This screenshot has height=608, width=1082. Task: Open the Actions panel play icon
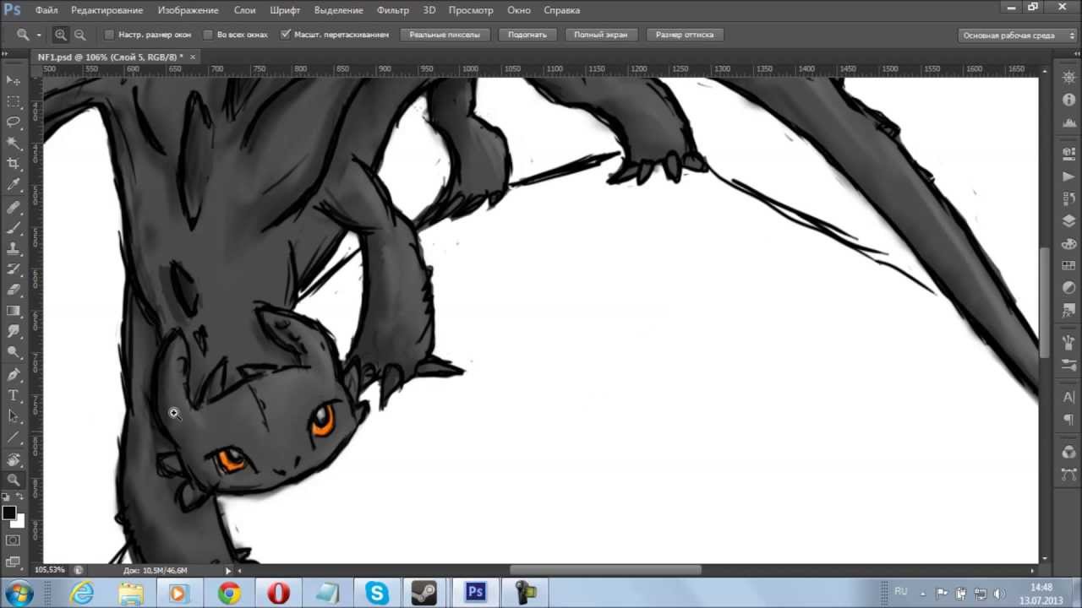point(1068,176)
